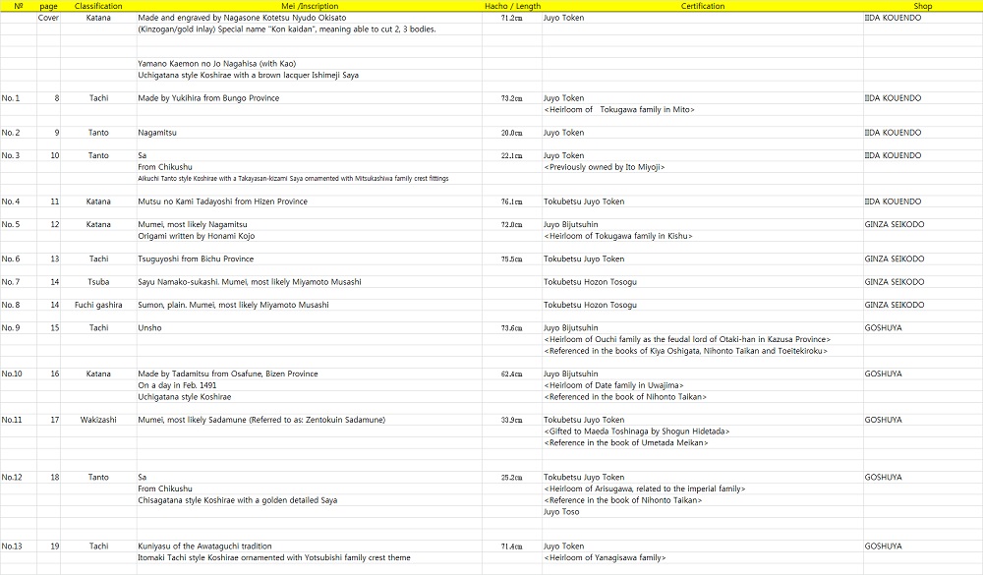
Task: Select the "Hacho / Length" header cell
Action: pos(512,6)
